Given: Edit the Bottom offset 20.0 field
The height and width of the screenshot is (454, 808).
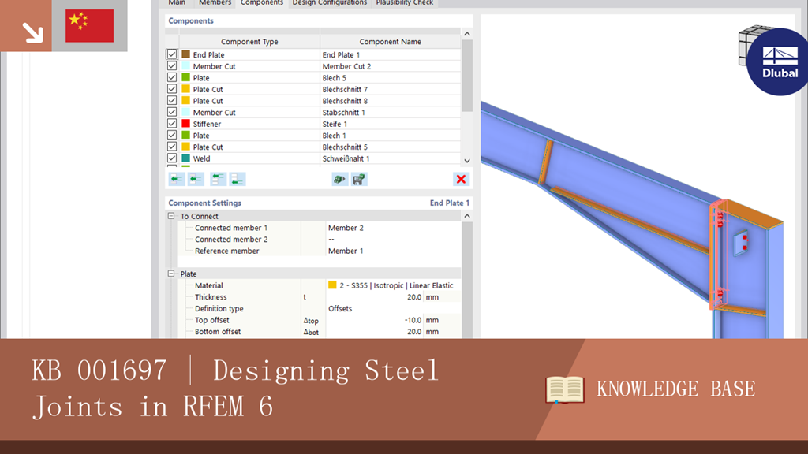Looking at the screenshot, I should [375, 332].
